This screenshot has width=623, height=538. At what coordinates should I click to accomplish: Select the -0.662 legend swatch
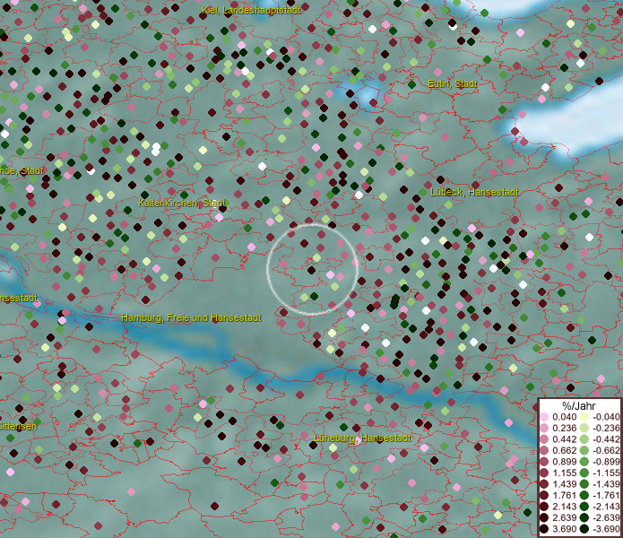pyautogui.click(x=584, y=451)
